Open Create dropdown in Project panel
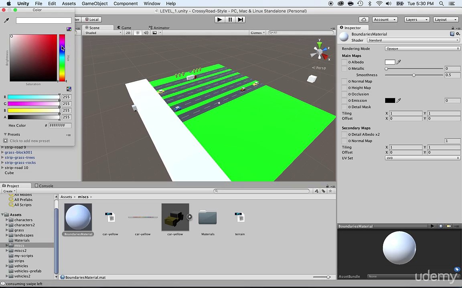 point(10,191)
